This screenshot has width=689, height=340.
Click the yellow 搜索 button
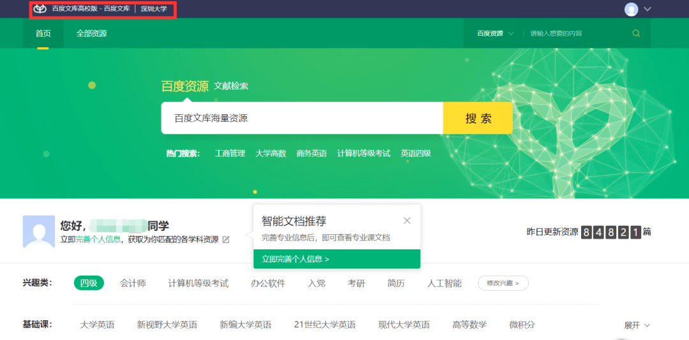(x=478, y=118)
